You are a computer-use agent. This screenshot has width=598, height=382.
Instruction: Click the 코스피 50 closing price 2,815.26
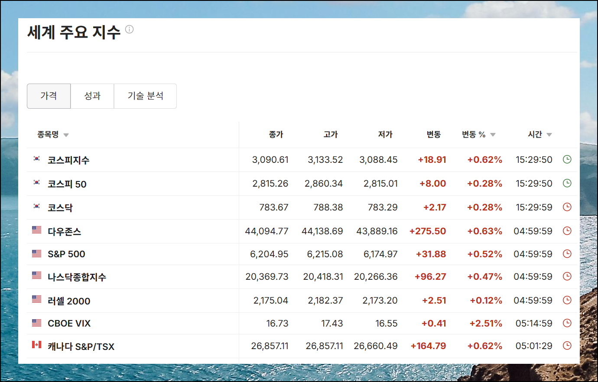pos(270,184)
